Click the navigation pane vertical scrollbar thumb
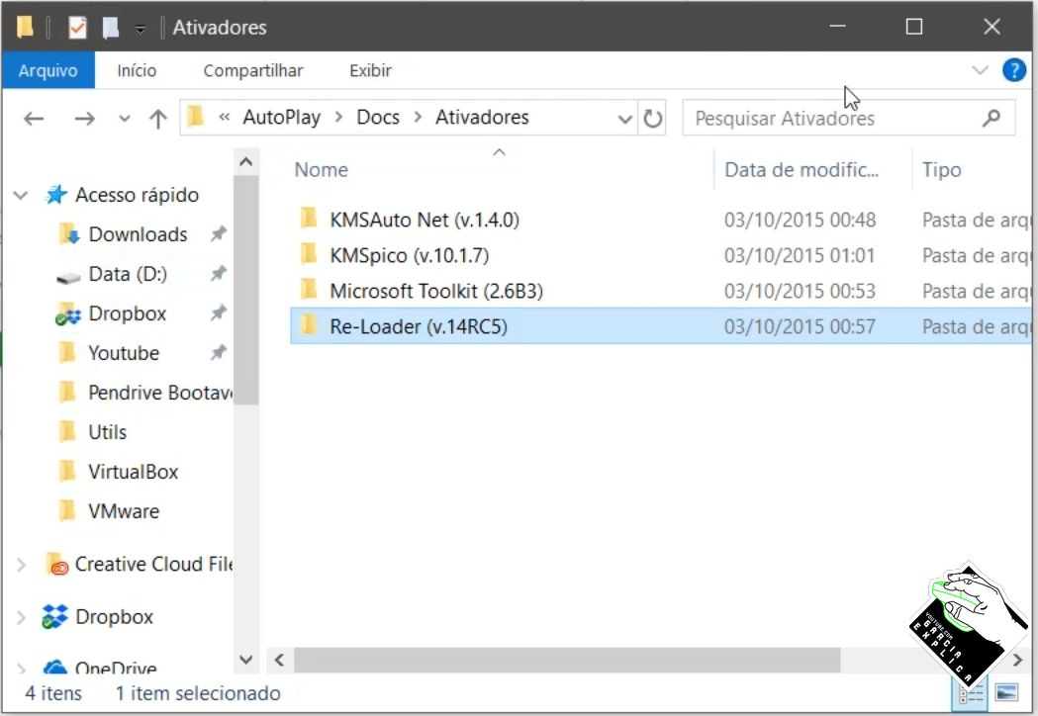The height and width of the screenshot is (716, 1038). [245, 291]
